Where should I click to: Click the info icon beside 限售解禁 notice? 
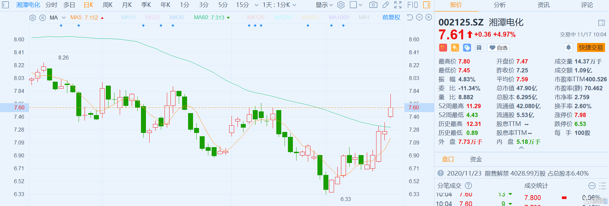pyautogui.click(x=440, y=173)
